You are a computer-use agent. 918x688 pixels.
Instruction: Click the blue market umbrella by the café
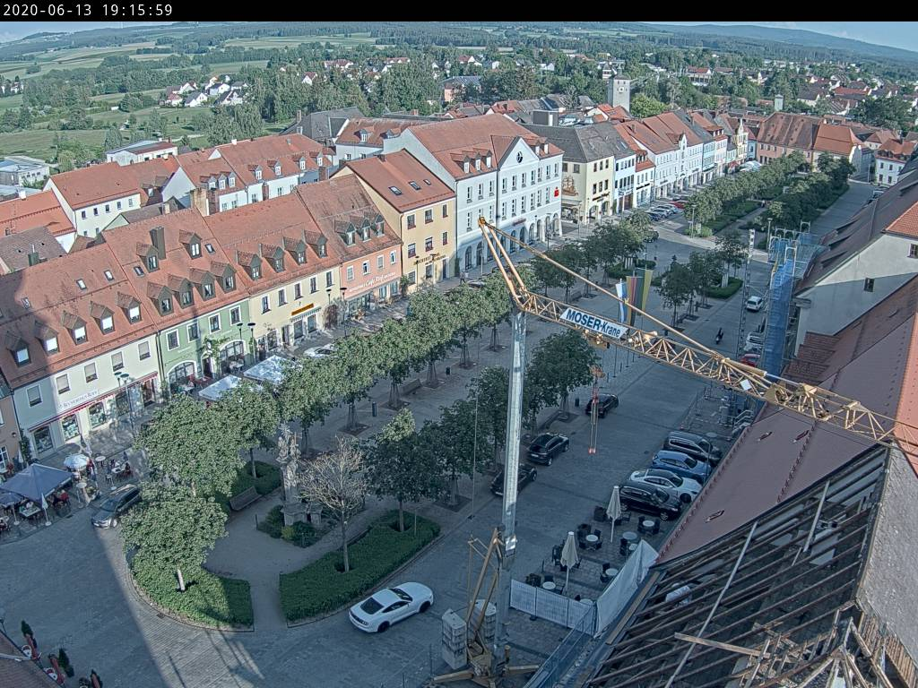[36, 481]
